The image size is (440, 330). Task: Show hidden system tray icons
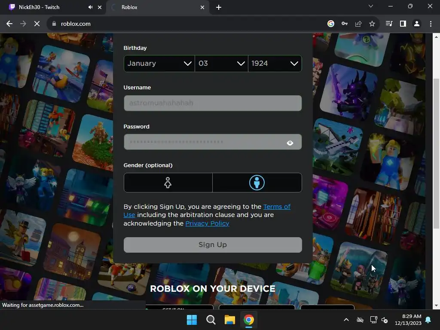[x=346, y=320]
